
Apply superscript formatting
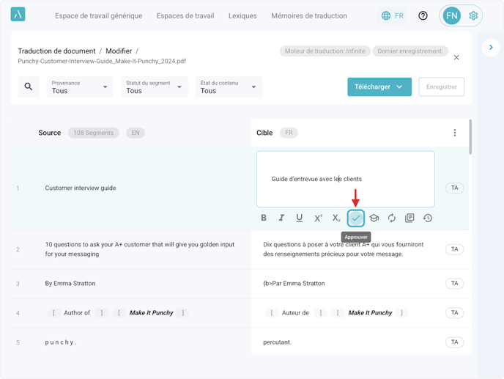click(318, 218)
